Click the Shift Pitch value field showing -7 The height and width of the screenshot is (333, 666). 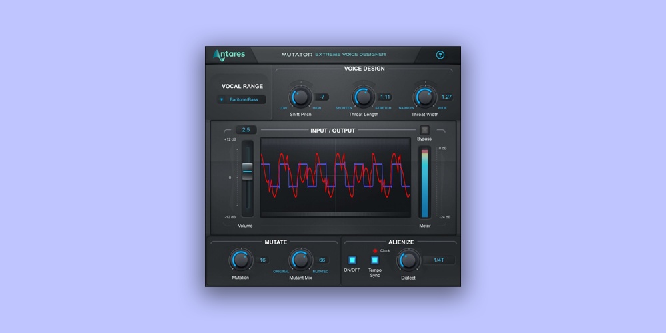coord(321,97)
